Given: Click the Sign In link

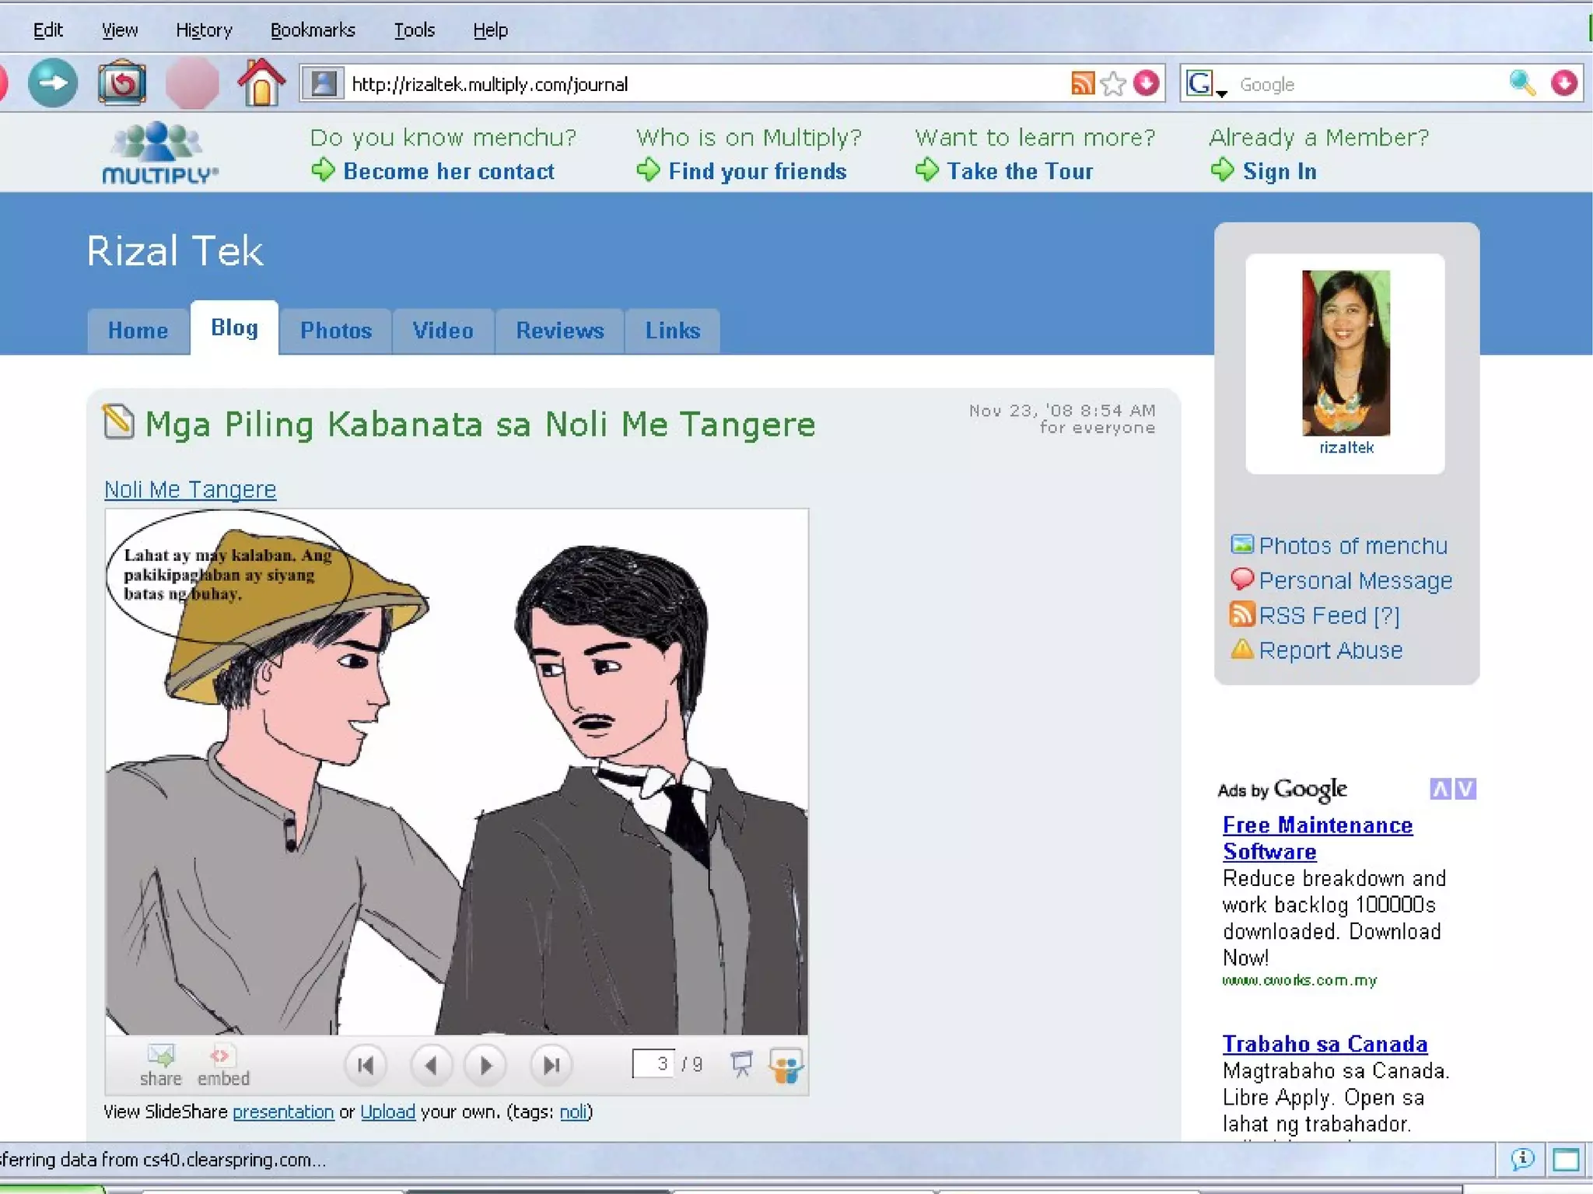Looking at the screenshot, I should tap(1279, 171).
